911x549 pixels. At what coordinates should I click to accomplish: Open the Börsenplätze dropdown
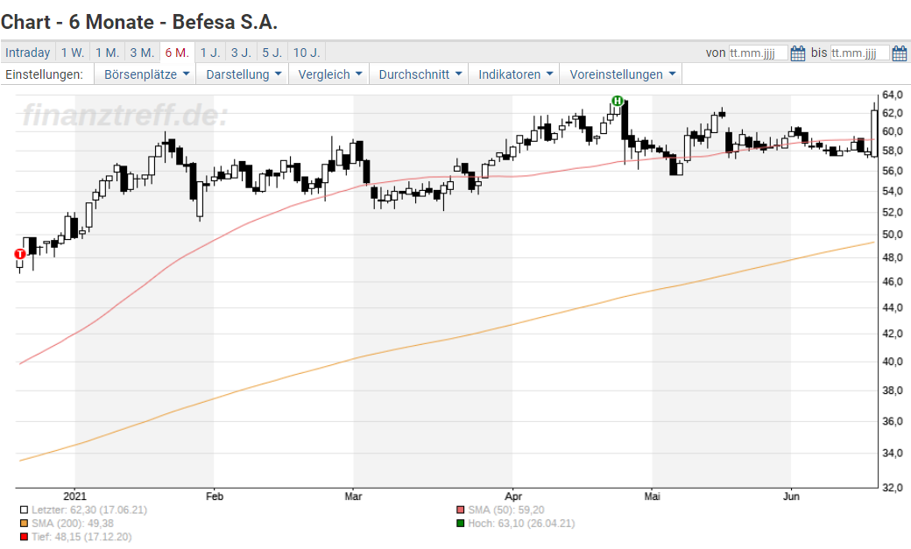click(146, 74)
